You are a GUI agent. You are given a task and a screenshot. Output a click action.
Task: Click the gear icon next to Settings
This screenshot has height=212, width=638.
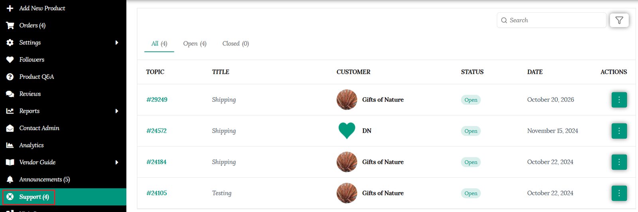coord(10,42)
